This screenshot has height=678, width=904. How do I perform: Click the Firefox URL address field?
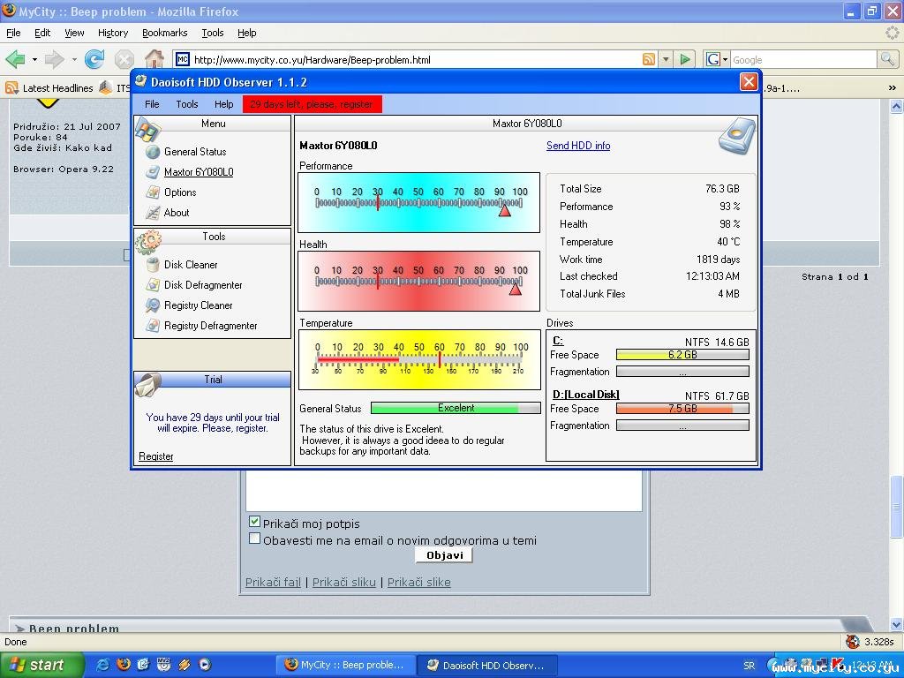(x=417, y=59)
